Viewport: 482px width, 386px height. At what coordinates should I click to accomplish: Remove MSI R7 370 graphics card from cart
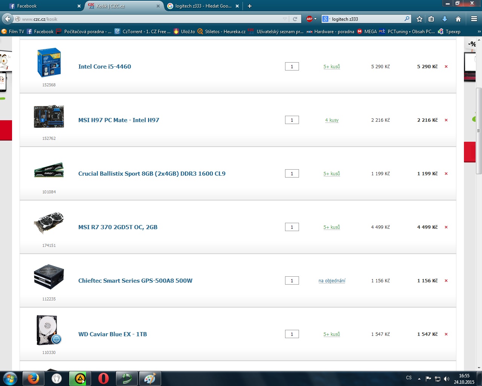(446, 227)
